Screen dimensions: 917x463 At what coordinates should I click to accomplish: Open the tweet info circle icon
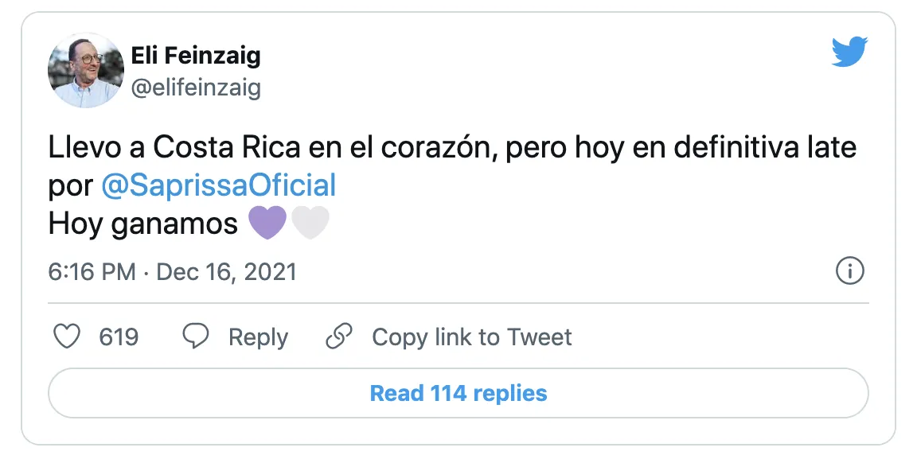(850, 272)
